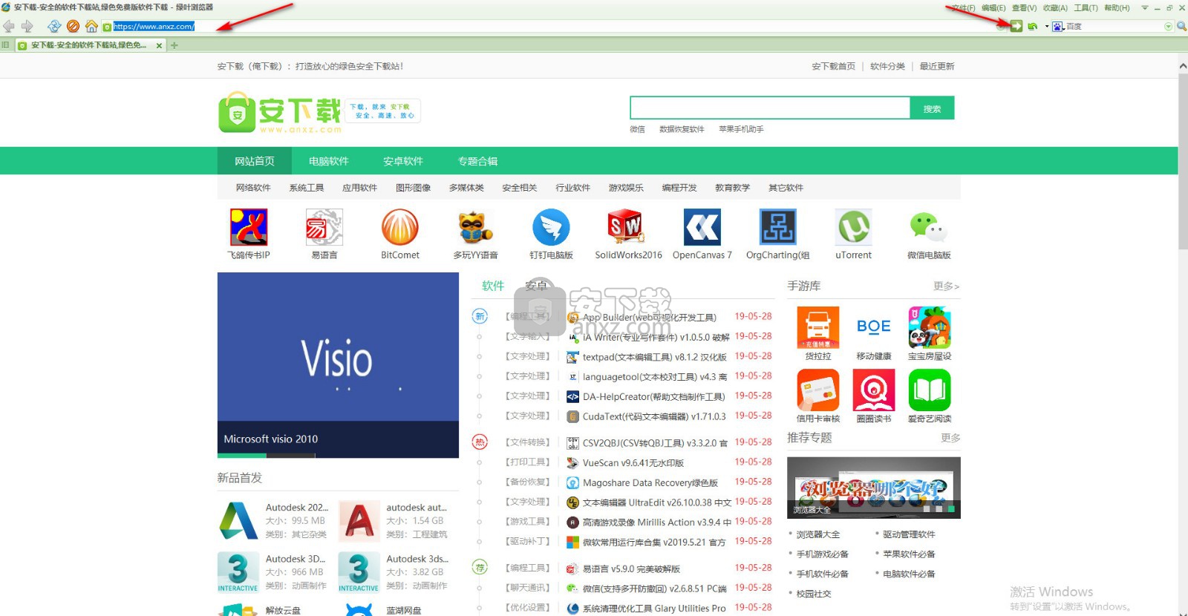This screenshot has height=616, width=1188.
Task: Click the address bar URL field
Action: pyautogui.click(x=553, y=27)
